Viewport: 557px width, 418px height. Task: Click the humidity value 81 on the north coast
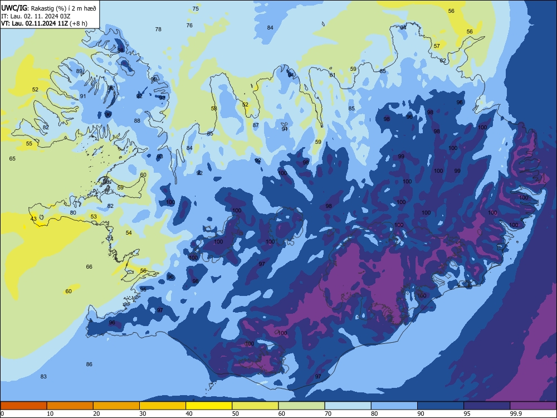(333, 75)
